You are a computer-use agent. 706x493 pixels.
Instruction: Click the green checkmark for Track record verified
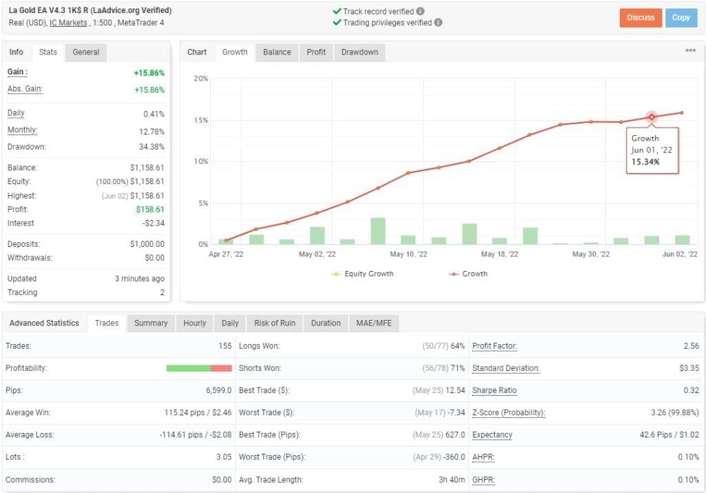(x=336, y=12)
